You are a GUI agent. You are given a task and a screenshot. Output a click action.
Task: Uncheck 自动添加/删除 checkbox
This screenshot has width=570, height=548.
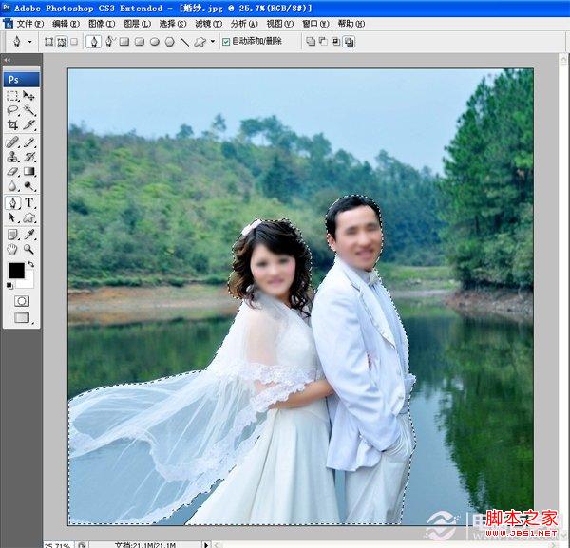click(226, 42)
